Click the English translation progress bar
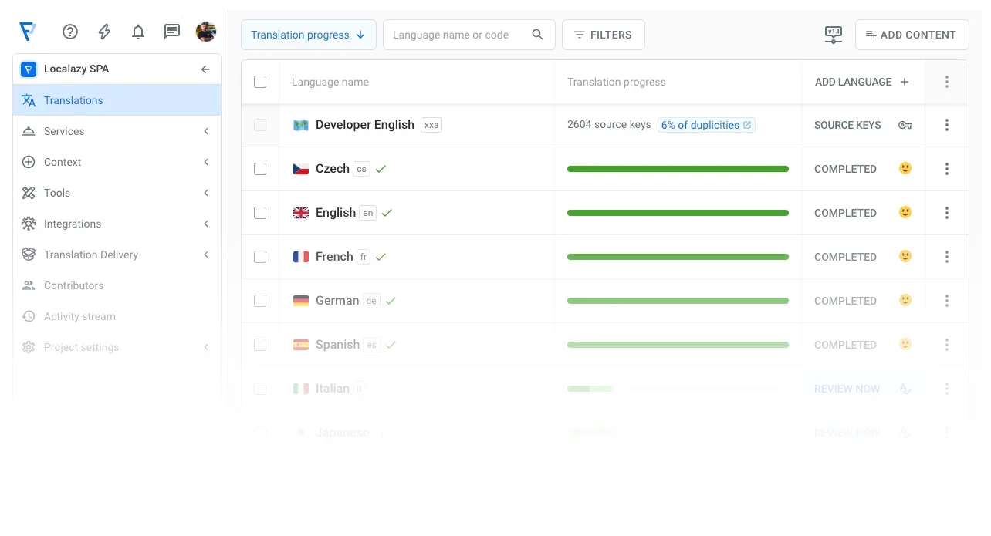Image resolution: width=991 pixels, height=536 pixels. point(678,213)
